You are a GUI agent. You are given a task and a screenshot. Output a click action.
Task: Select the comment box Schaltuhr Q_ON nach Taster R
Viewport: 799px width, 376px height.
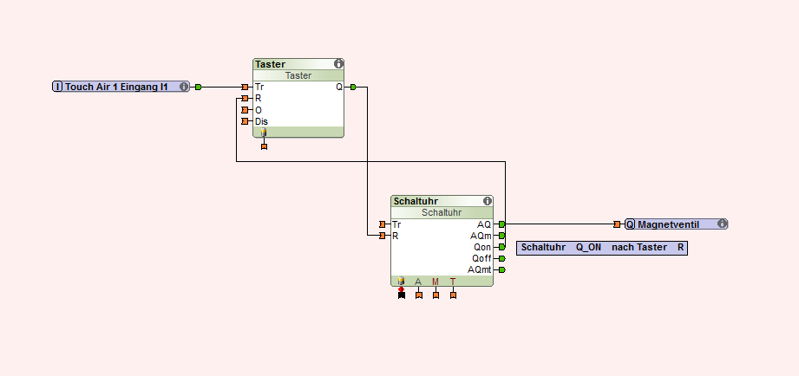coord(602,248)
